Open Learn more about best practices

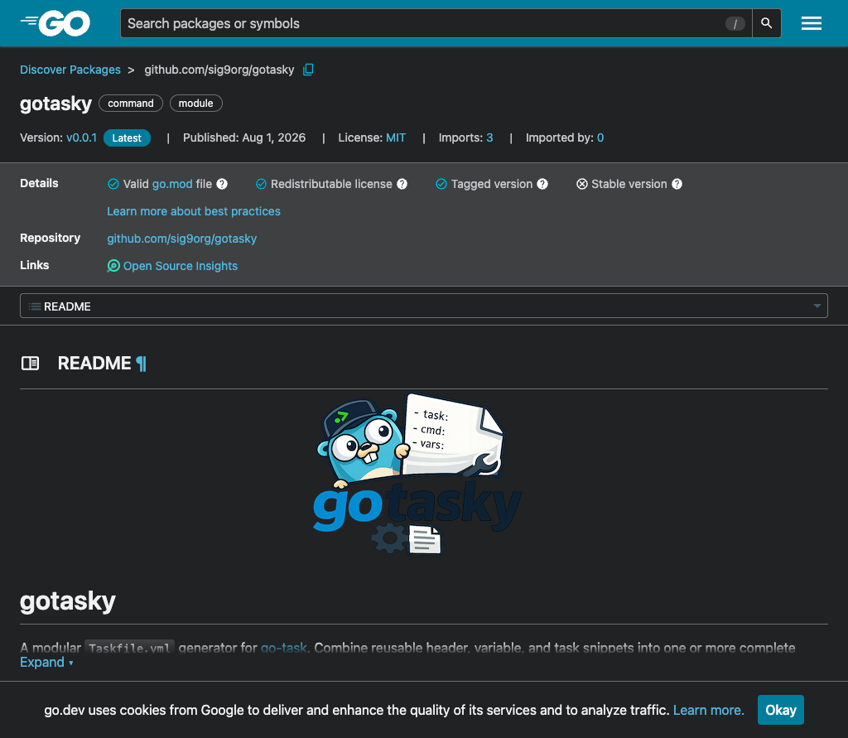(x=194, y=211)
